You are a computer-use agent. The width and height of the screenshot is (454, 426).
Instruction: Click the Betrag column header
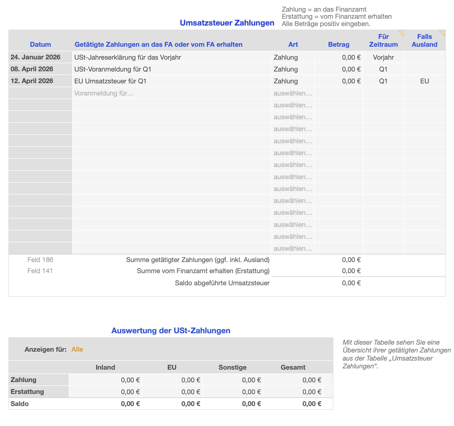click(338, 44)
